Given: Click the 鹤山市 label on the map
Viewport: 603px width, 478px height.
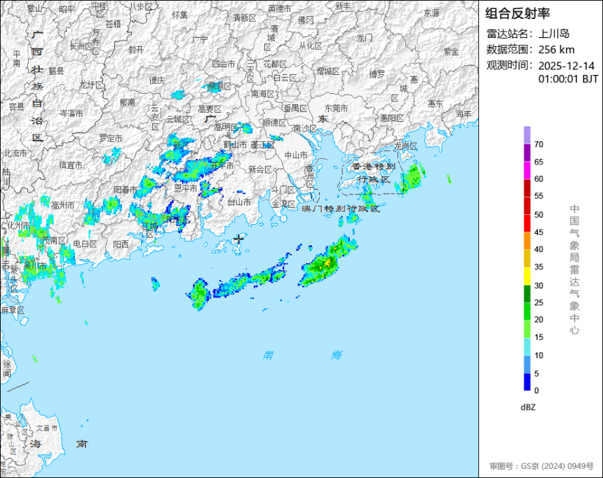Looking at the screenshot, I should coord(235,145).
